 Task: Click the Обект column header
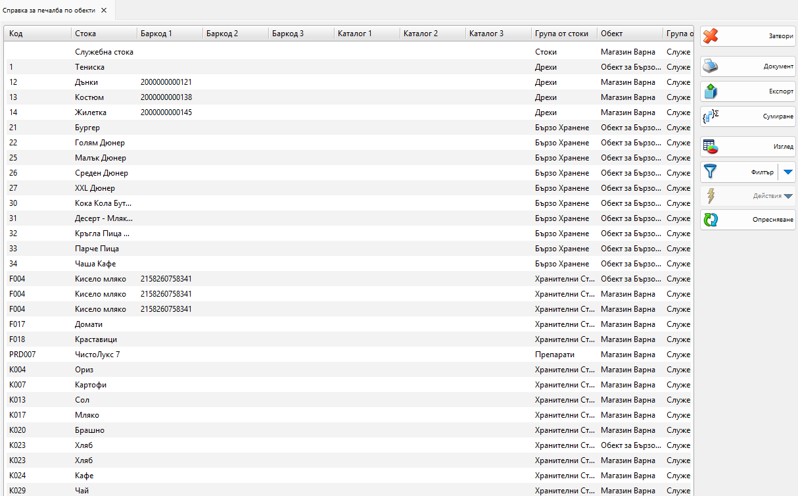tap(629, 34)
